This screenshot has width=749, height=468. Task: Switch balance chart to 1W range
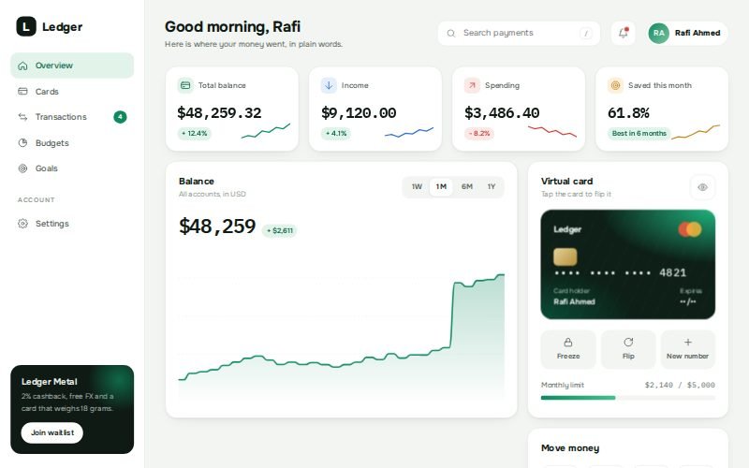coord(417,186)
